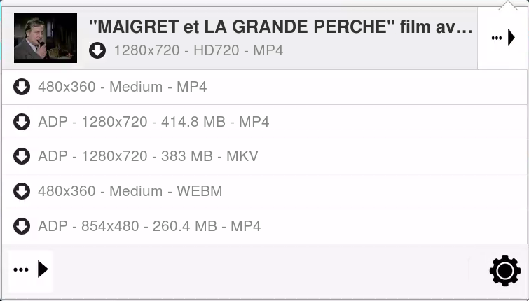This screenshot has width=529, height=301.
Task: Select 480x360 - Medium - MP4 entry
Action: click(123, 87)
